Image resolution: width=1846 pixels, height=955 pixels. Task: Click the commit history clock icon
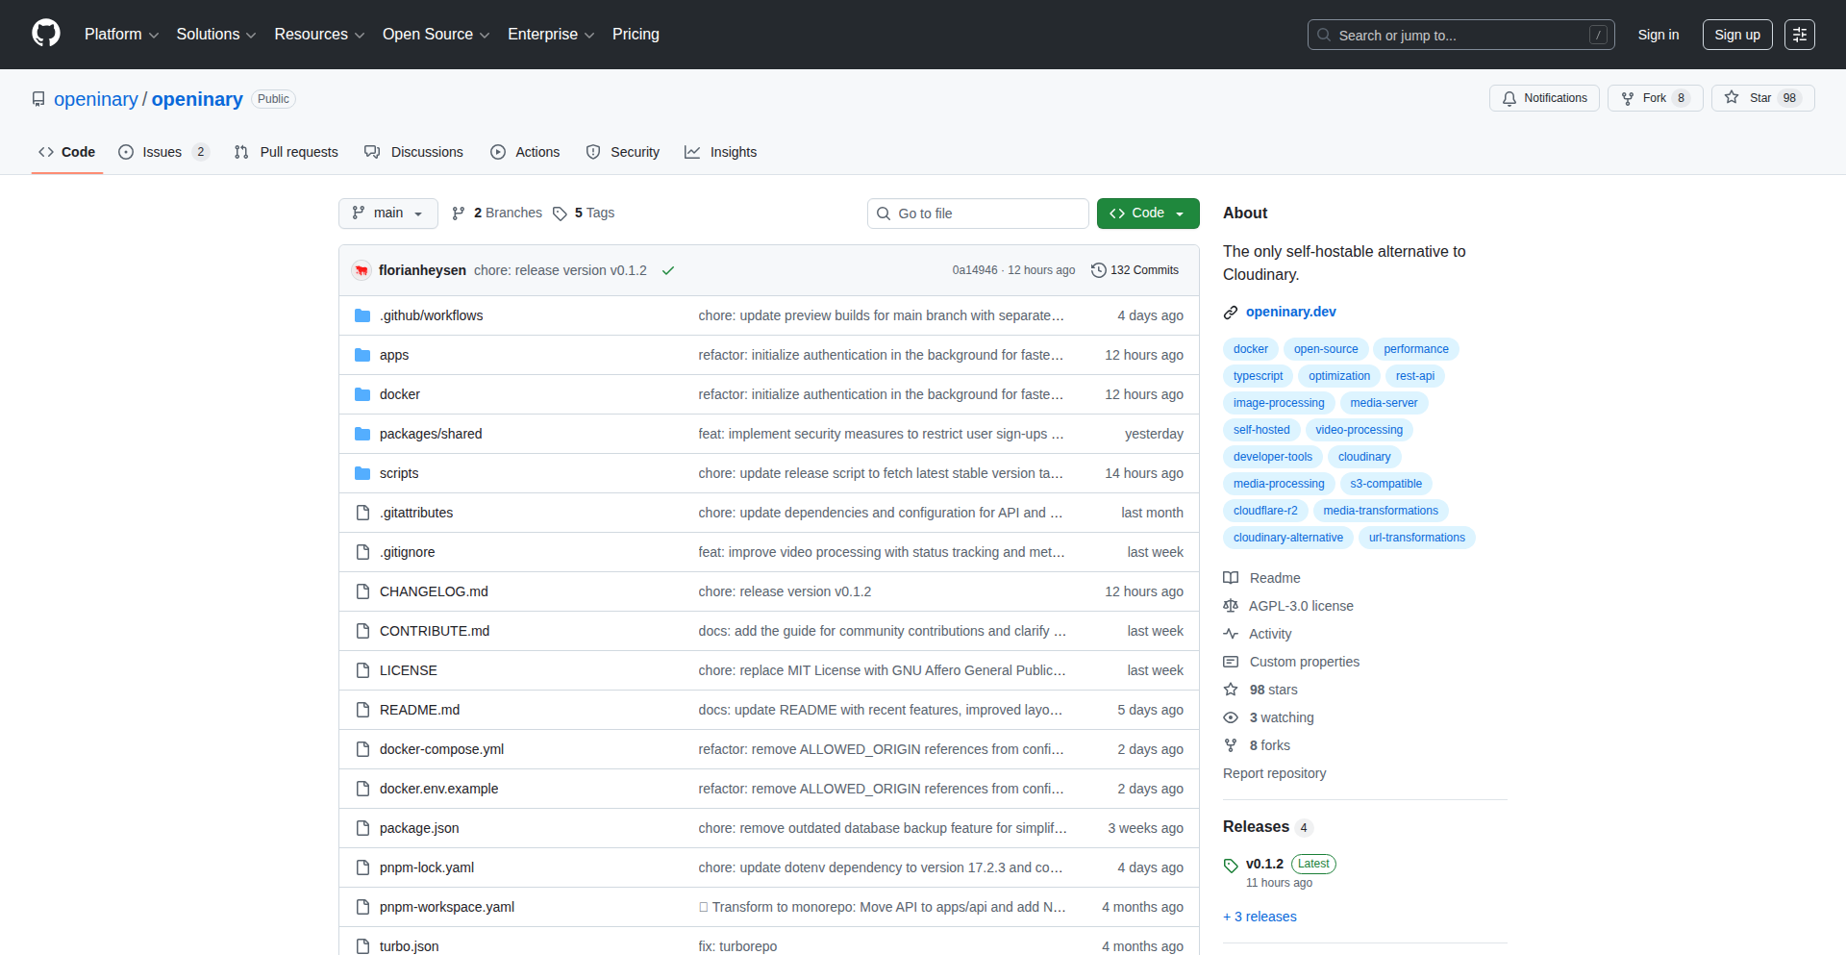(1099, 270)
